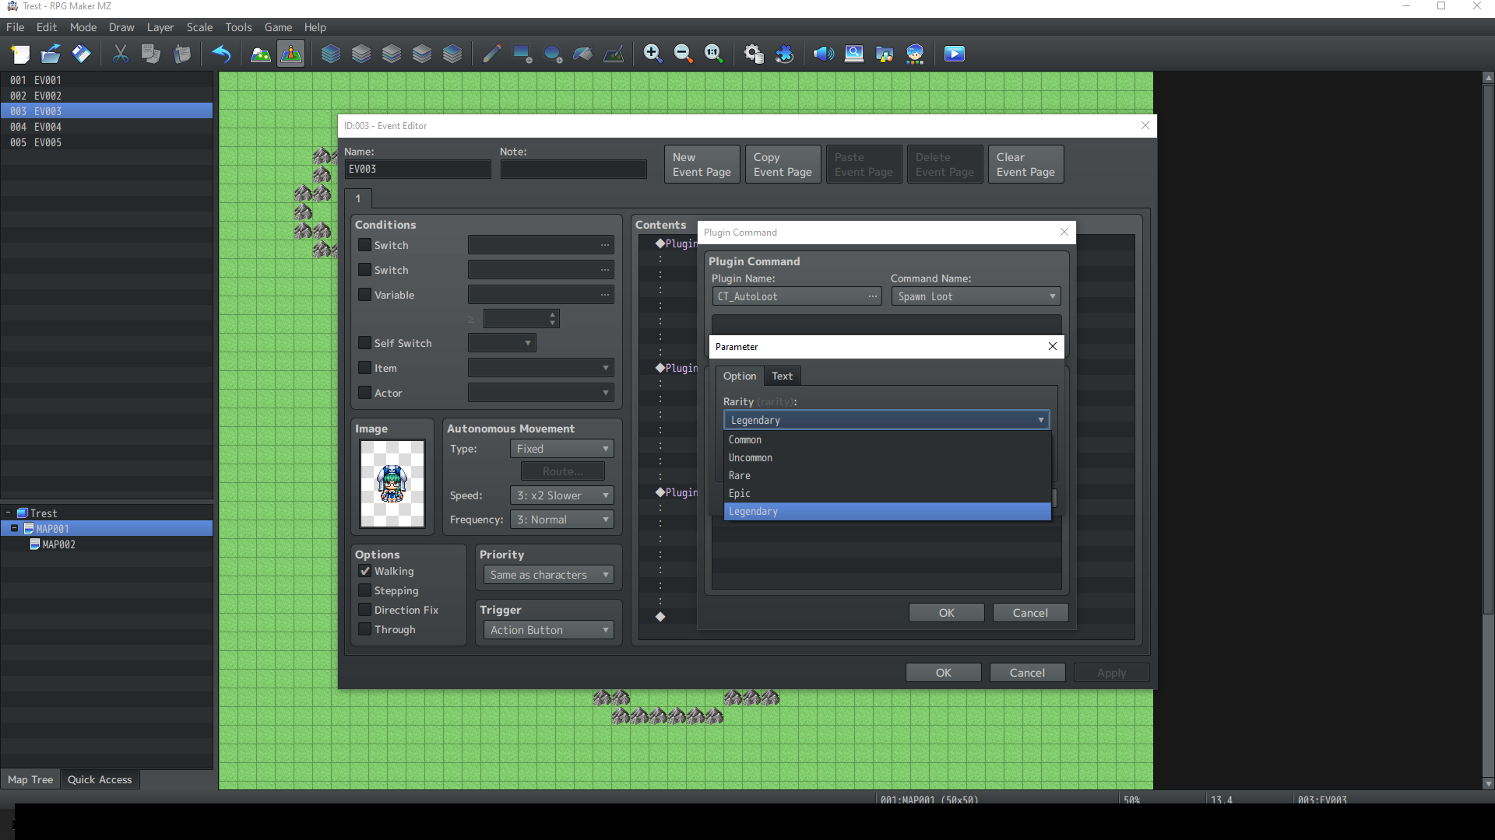Click the Playtest icon in toolbar
1495x840 pixels.
click(x=954, y=54)
